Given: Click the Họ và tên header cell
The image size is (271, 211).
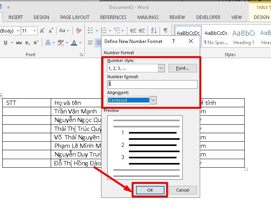Looking at the screenshot, I should pyautogui.click(x=76, y=103).
